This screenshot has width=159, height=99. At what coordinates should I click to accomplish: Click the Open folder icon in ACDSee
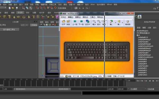(64, 22)
